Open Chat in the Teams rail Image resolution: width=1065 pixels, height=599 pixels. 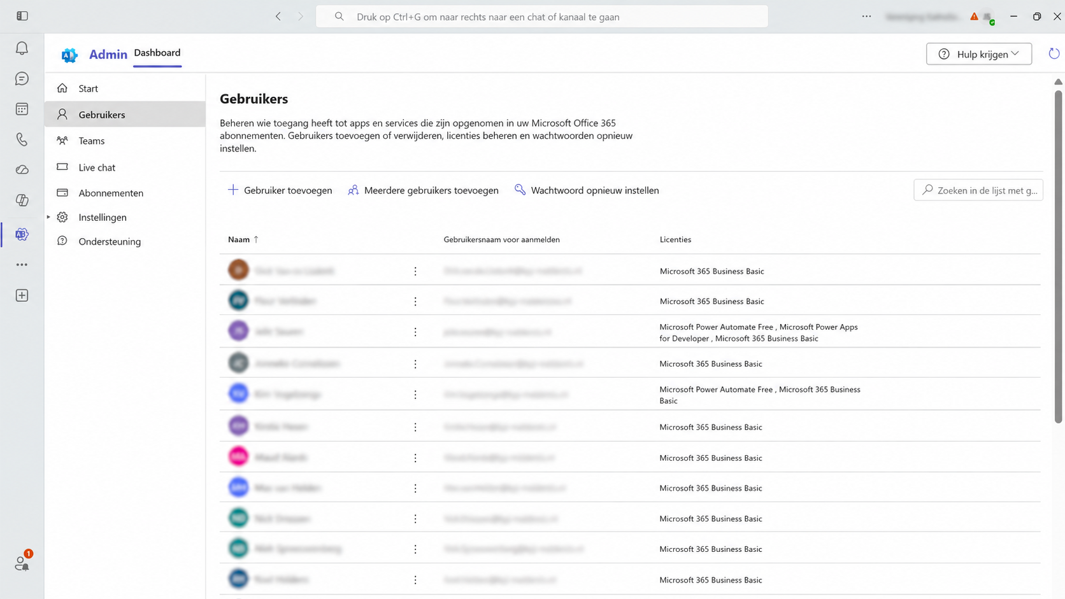[22, 79]
